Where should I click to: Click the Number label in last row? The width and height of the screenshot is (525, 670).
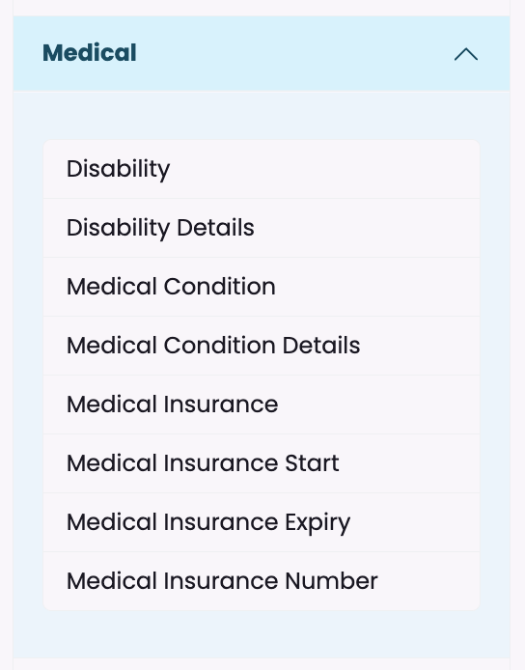pyautogui.click(x=331, y=581)
